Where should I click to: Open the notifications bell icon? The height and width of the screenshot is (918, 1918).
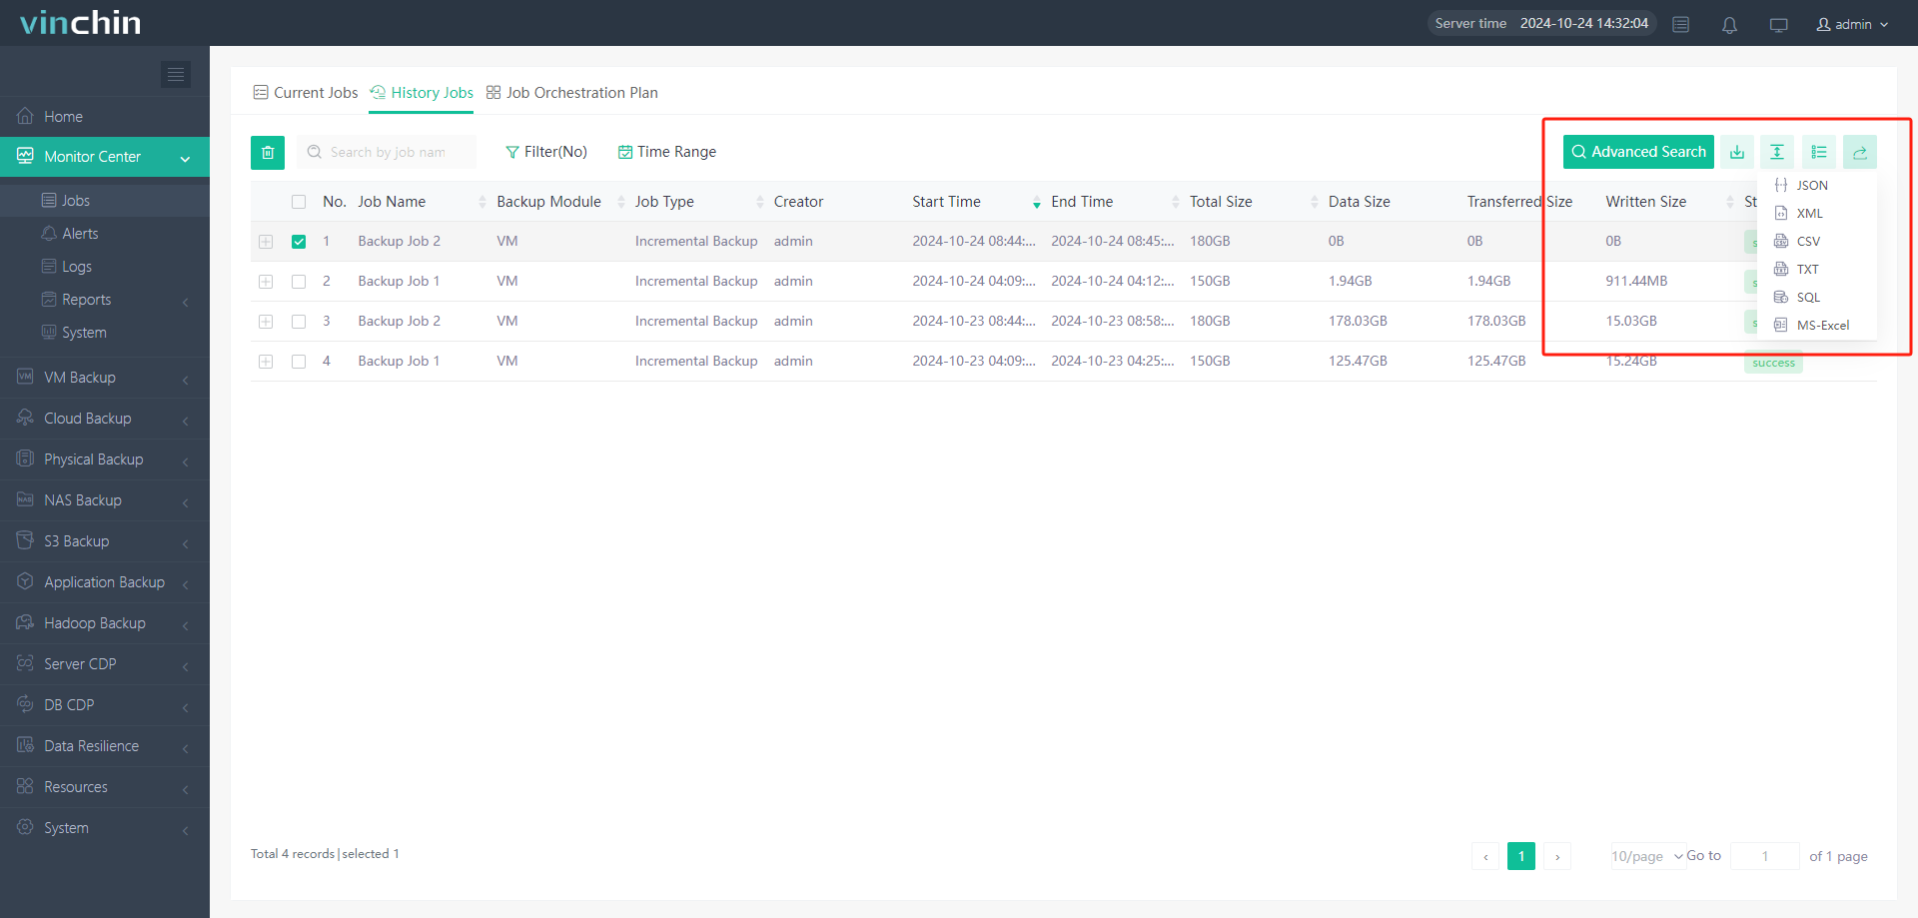tap(1729, 25)
